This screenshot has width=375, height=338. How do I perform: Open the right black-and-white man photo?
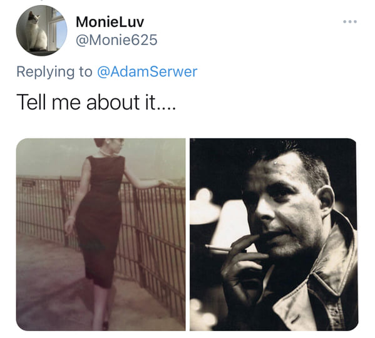[x=274, y=235]
